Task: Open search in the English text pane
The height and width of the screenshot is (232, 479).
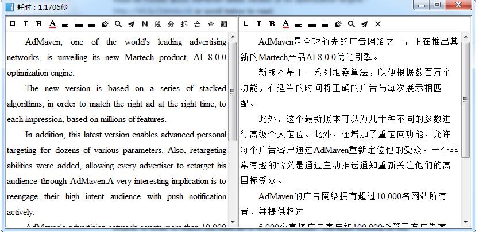Action: [x=118, y=24]
